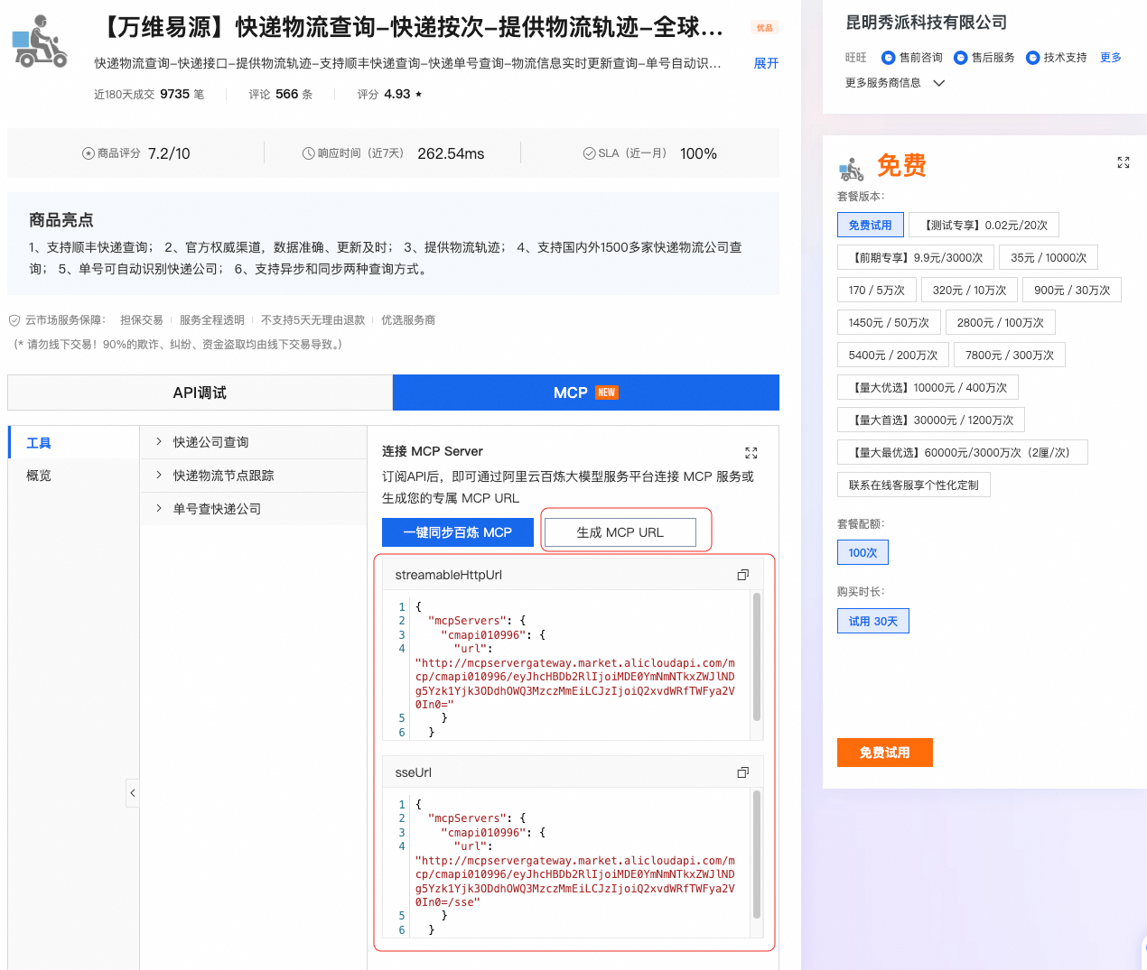Viewport: 1147px width, 970px height.
Task: Select the 【量大优选】10000元 / 400万次 package
Action: coord(928,388)
